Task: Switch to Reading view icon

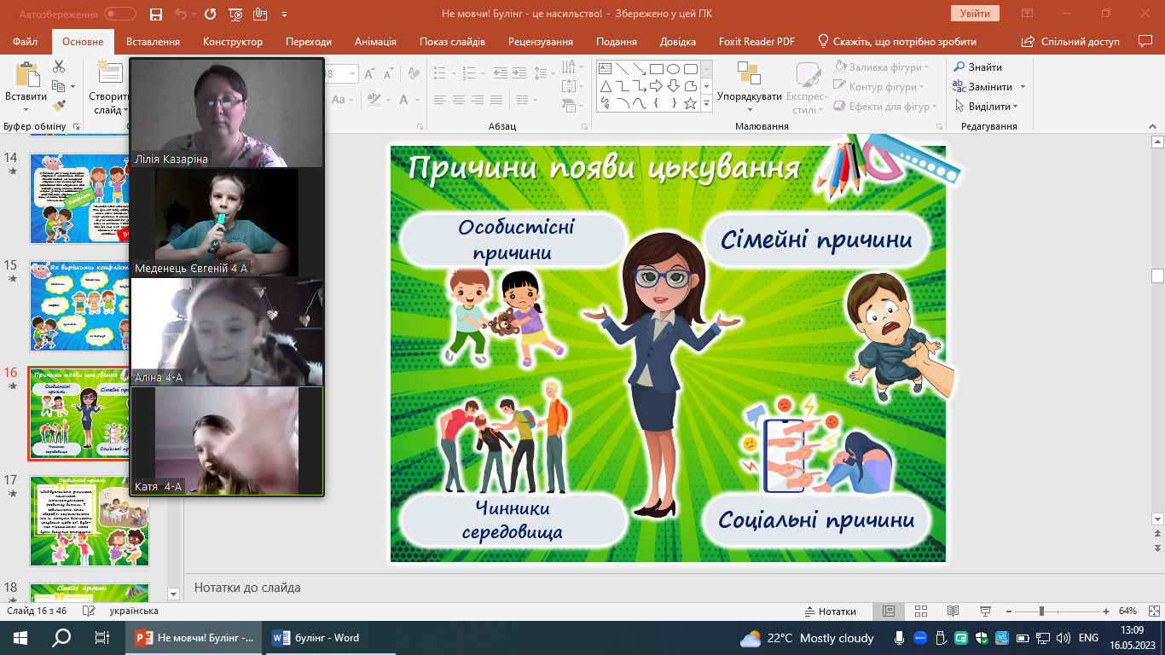Action: 953,612
